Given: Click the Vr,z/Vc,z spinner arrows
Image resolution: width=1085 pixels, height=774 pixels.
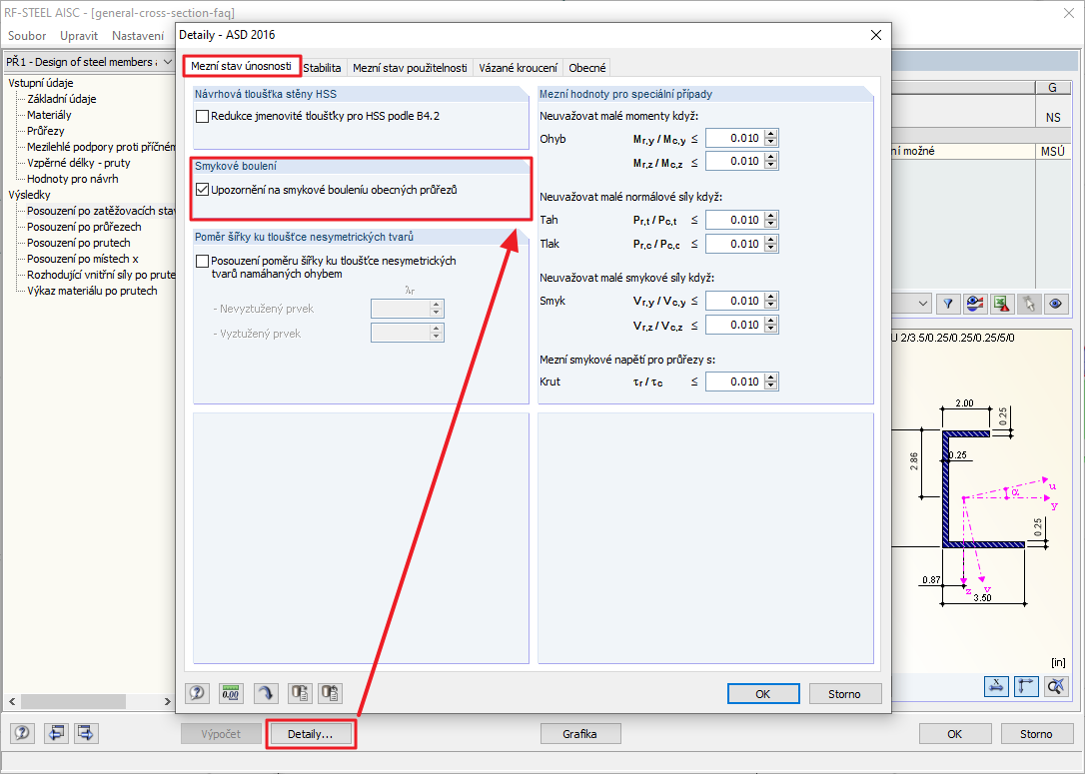Looking at the screenshot, I should (x=771, y=326).
